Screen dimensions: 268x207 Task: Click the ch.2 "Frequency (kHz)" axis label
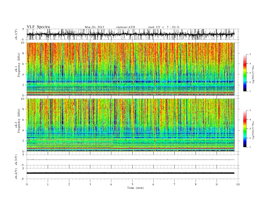19,121
